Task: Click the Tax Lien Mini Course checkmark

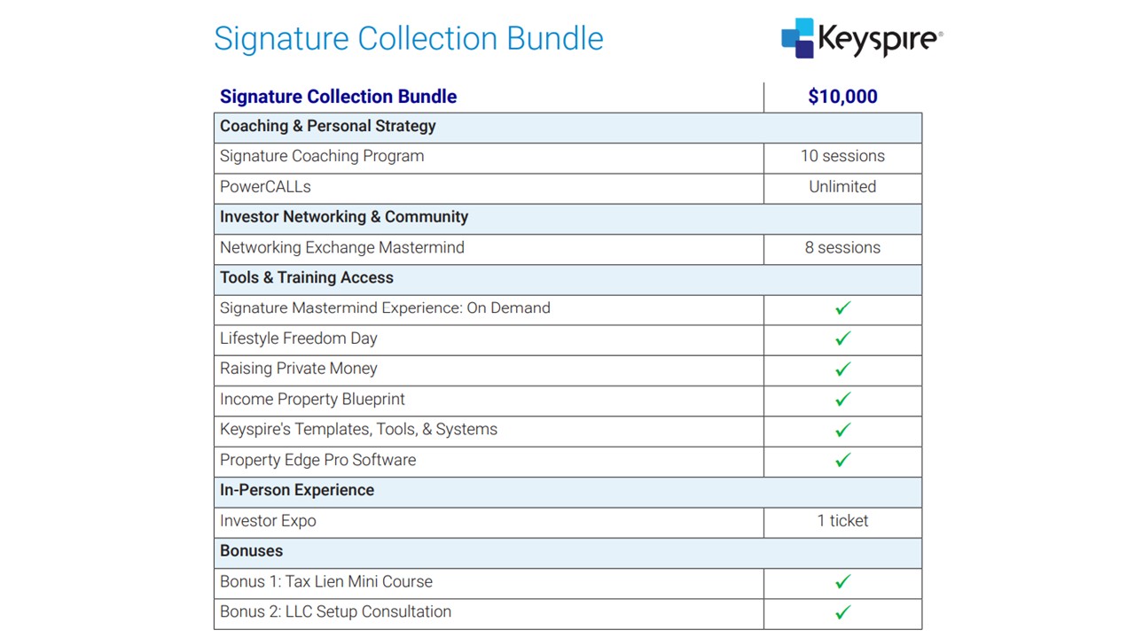Action: point(842,581)
